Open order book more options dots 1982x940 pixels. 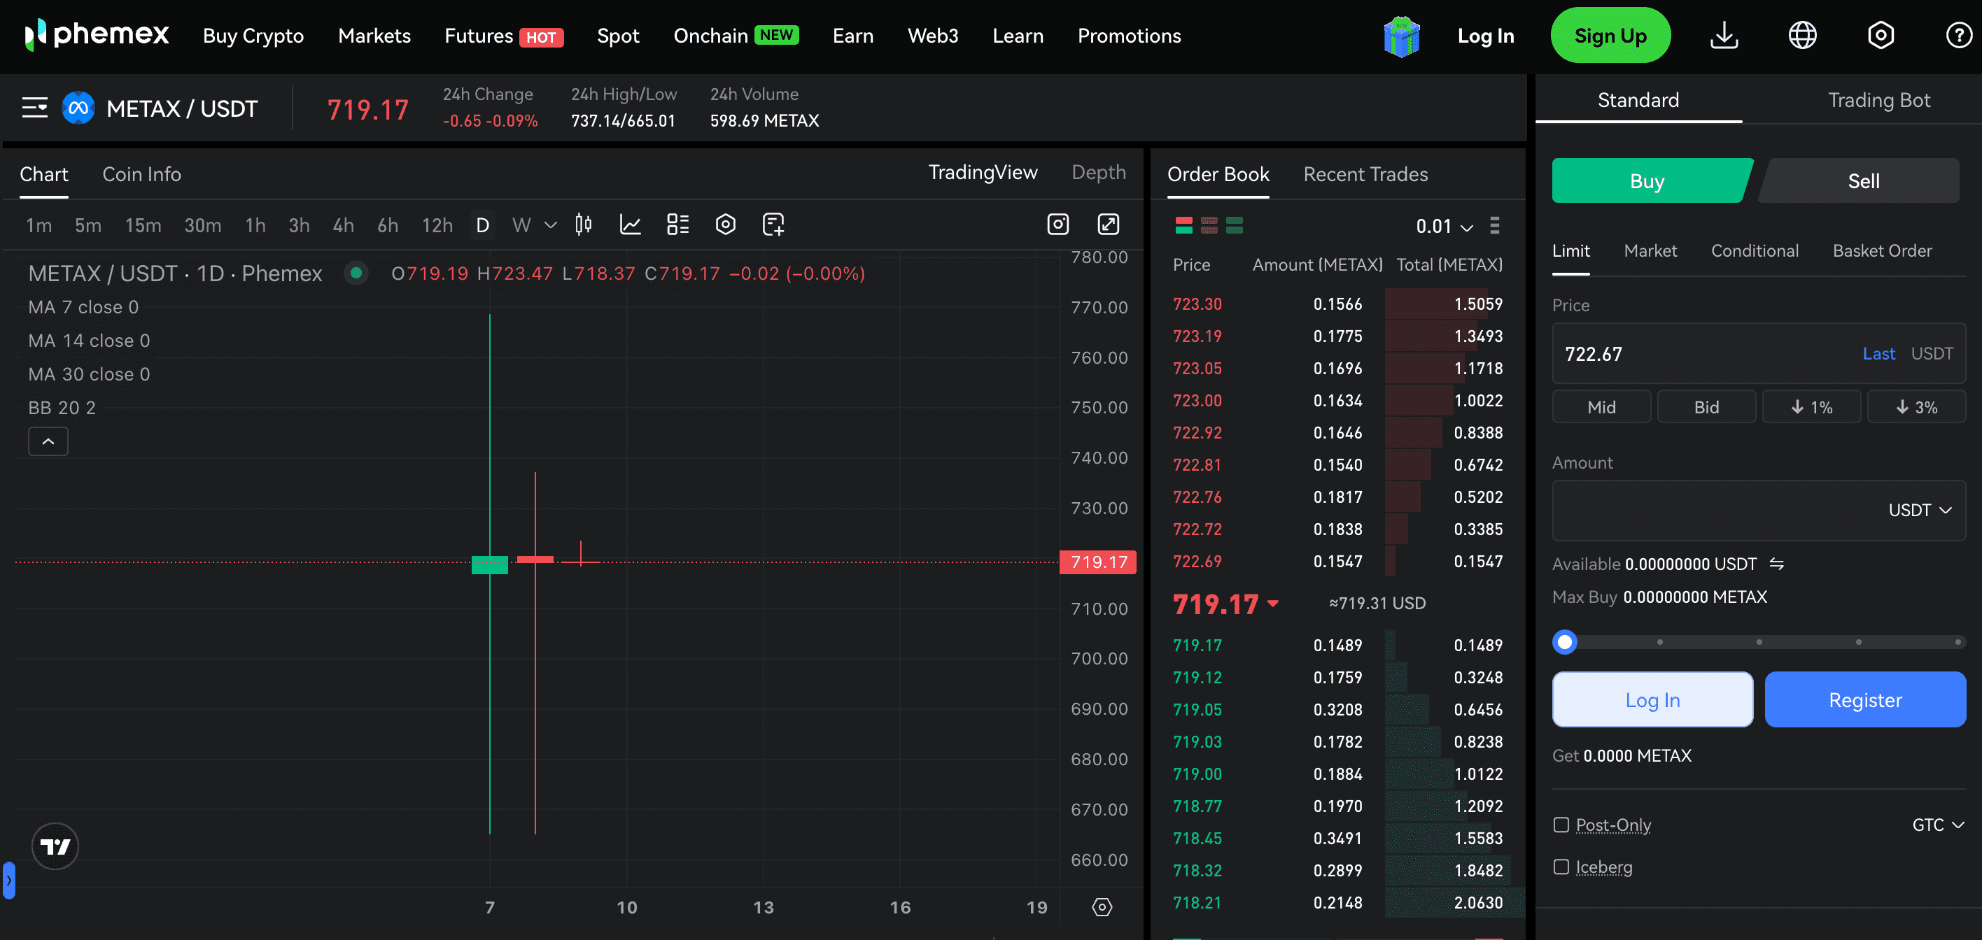(x=1494, y=225)
